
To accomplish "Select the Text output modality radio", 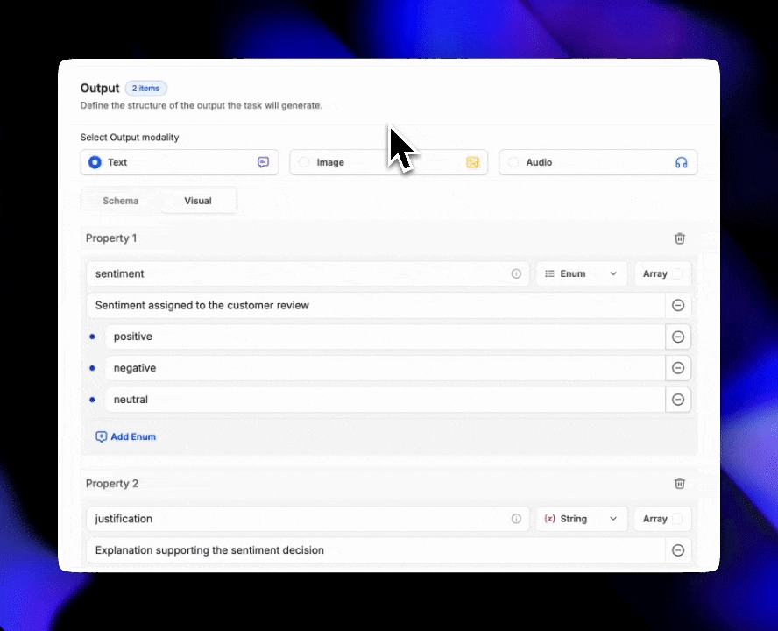I will (95, 162).
